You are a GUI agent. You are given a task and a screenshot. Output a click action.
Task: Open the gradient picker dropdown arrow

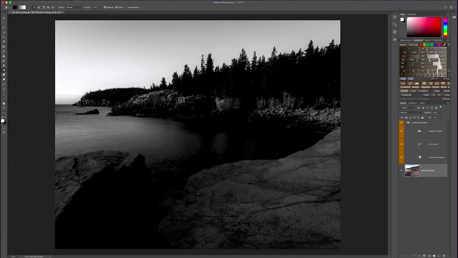[x=27, y=7]
